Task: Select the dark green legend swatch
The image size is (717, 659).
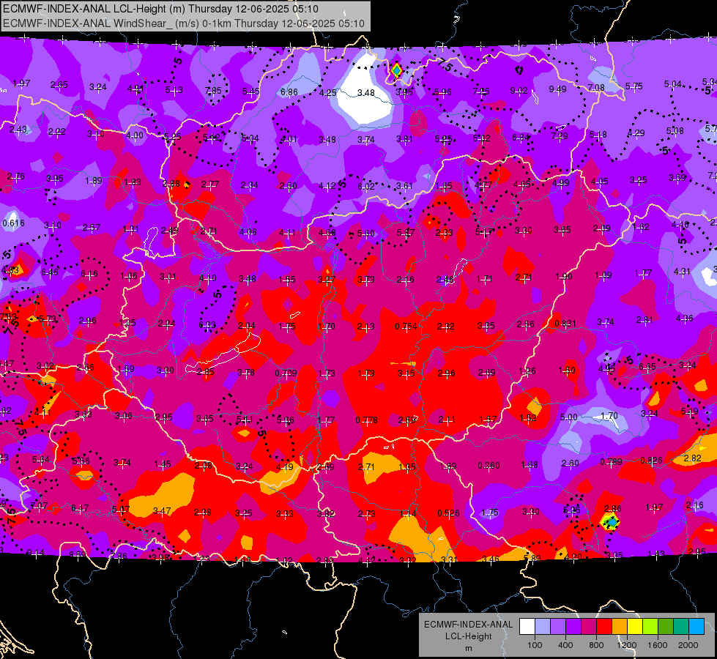Action: click(x=666, y=627)
